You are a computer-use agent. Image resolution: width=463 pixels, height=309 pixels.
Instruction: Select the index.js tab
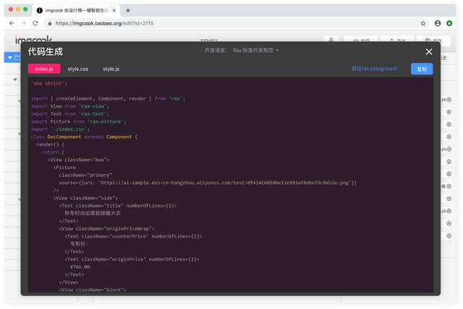44,69
